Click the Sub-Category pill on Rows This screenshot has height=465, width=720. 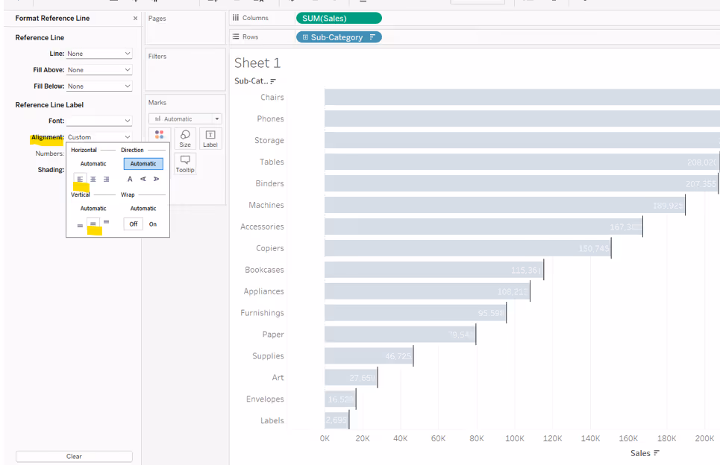point(339,37)
